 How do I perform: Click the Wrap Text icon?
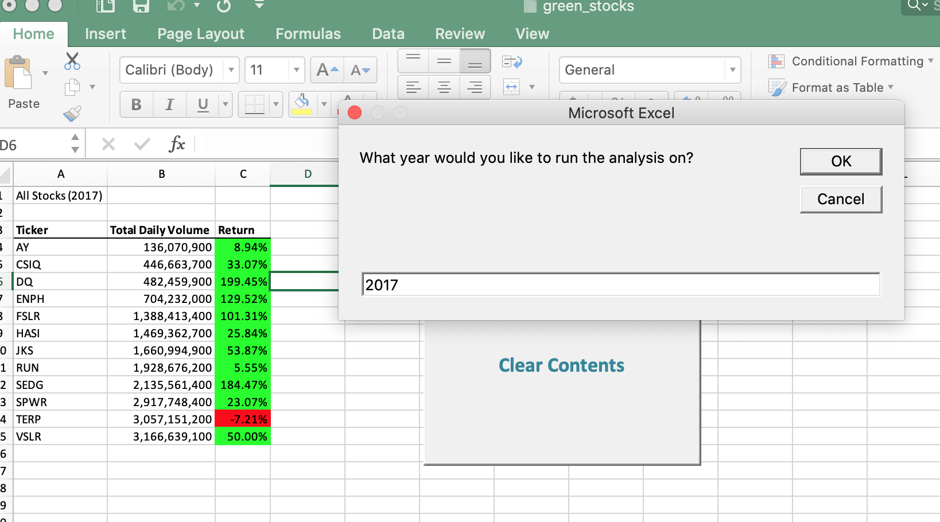click(511, 62)
